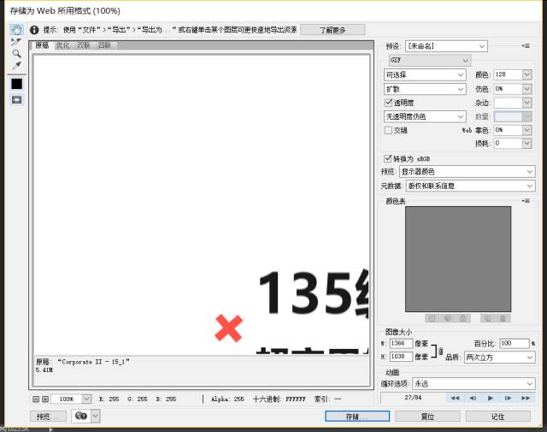Click the map to transparent icon
The image size is (547, 432).
click(432, 318)
